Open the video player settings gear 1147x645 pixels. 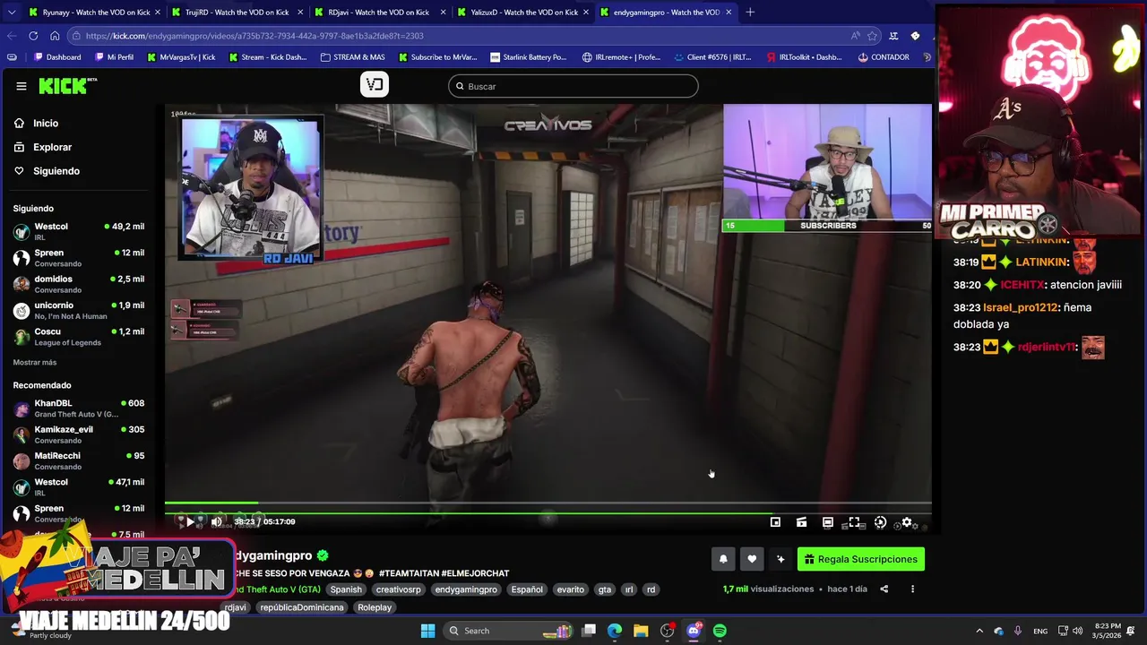pyautogui.click(x=907, y=522)
